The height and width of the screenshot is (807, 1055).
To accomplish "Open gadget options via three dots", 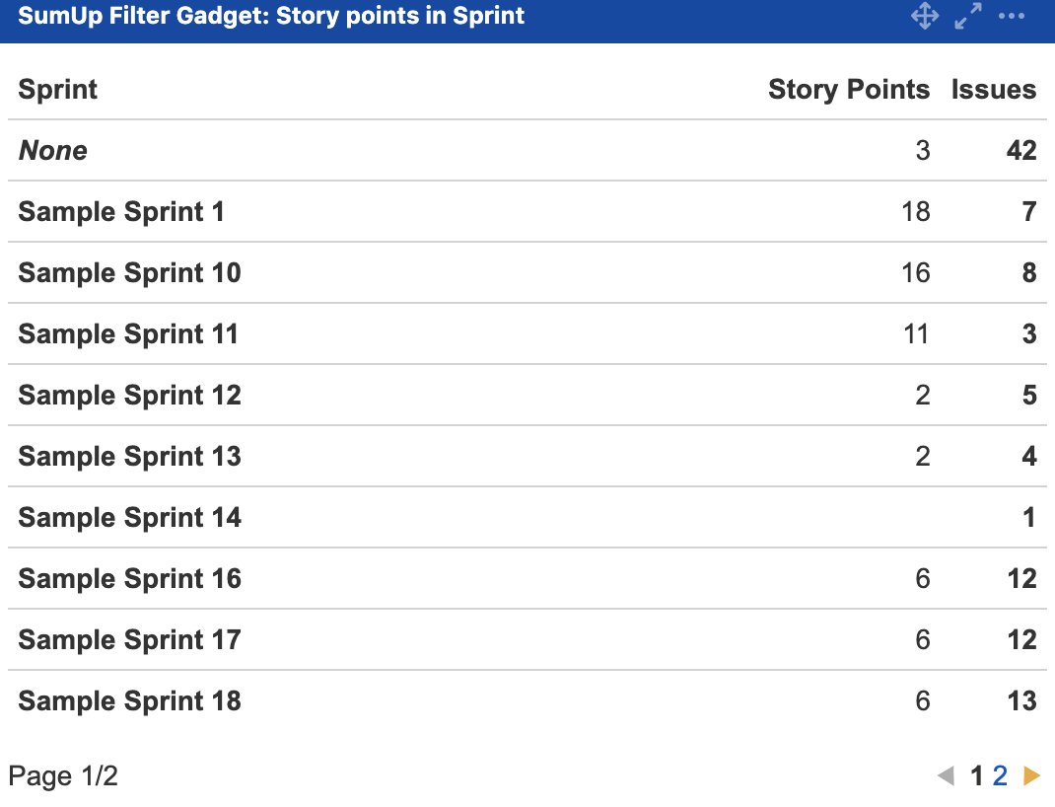I will pos(1011,16).
